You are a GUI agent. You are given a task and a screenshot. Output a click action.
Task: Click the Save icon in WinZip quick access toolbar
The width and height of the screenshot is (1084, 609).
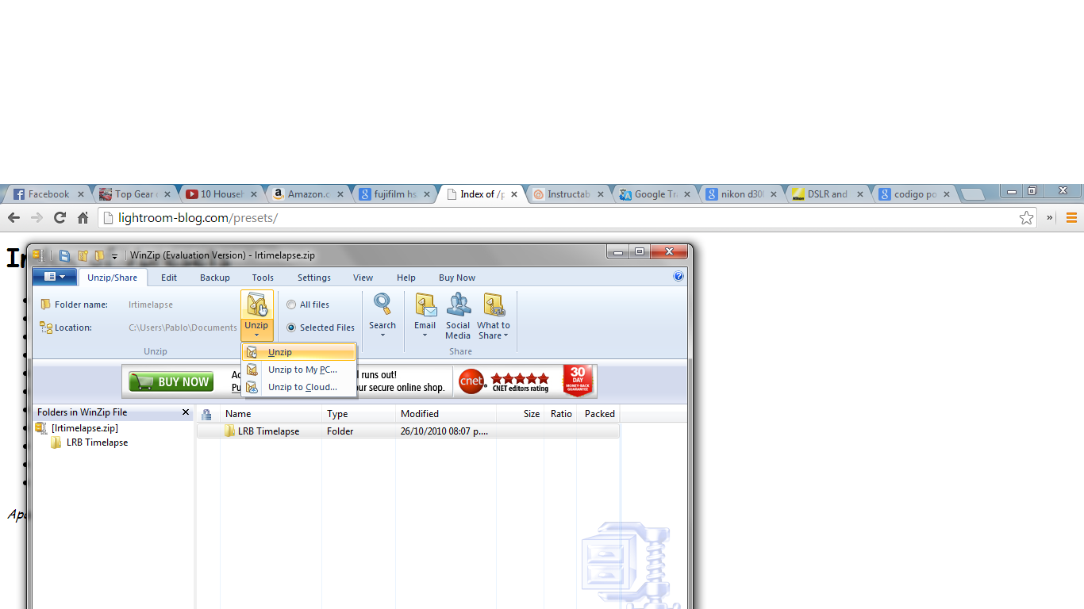click(x=64, y=255)
